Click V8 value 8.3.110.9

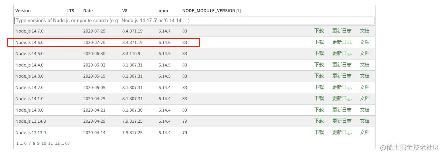pyautogui.click(x=131, y=54)
